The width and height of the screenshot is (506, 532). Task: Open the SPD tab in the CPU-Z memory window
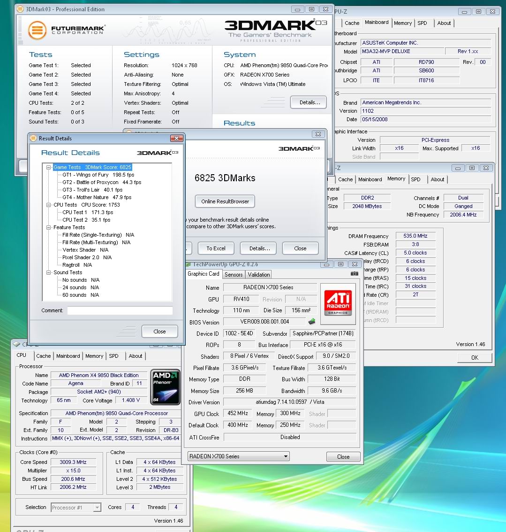pos(415,179)
